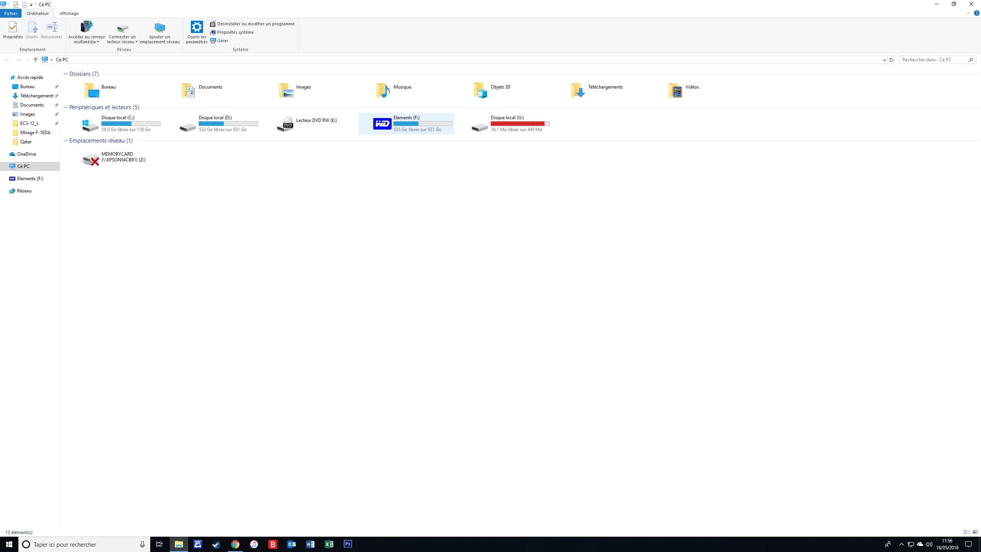Select Disque local (G:) drive icon

(480, 127)
